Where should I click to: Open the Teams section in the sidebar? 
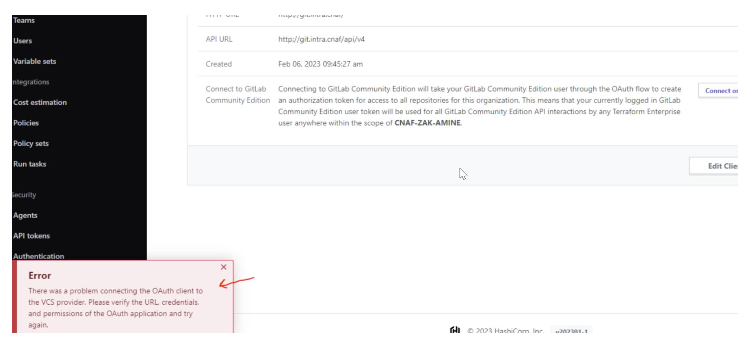pyautogui.click(x=23, y=20)
